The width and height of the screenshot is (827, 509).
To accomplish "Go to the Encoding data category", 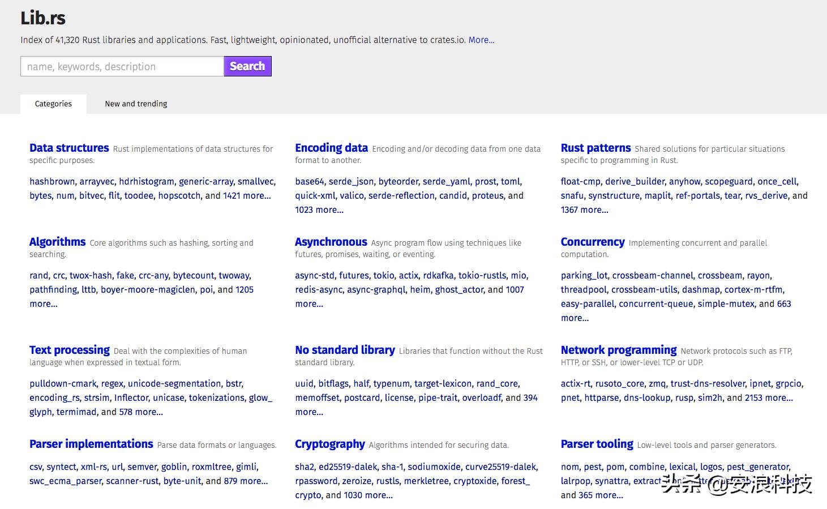I will (x=331, y=148).
